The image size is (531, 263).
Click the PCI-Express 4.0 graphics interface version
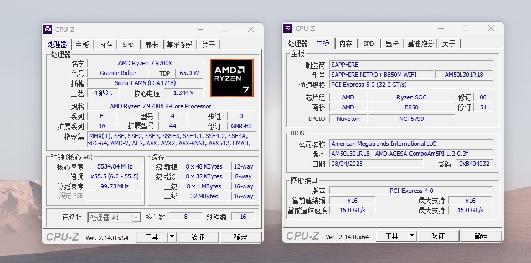tap(411, 191)
